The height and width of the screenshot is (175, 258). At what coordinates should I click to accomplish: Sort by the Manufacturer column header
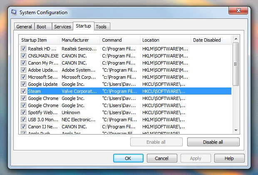[79, 40]
